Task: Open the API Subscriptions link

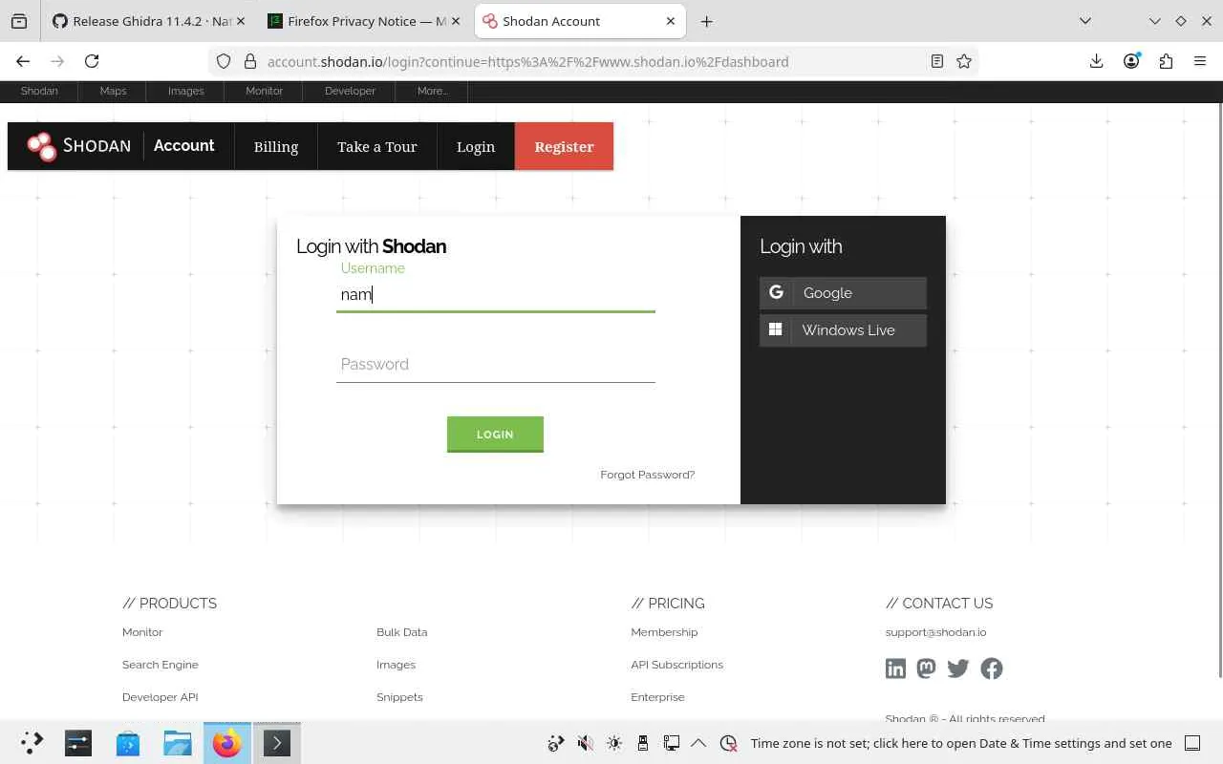Action: coord(676,665)
